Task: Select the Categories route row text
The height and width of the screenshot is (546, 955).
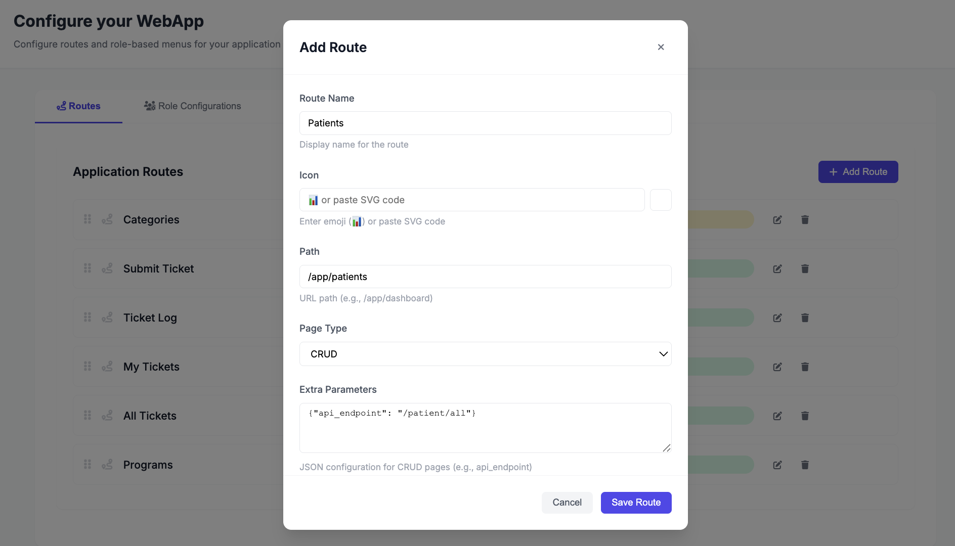Action: click(151, 219)
